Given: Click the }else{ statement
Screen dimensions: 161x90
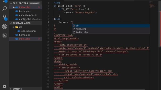Looking at the screenshot, I should [x=58, y=19].
